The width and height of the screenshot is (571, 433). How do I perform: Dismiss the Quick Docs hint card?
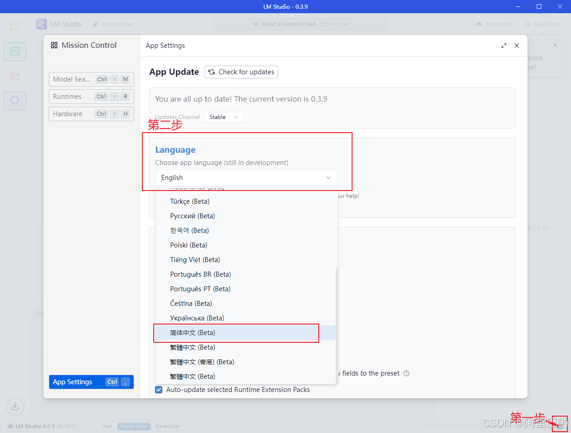[x=555, y=45]
